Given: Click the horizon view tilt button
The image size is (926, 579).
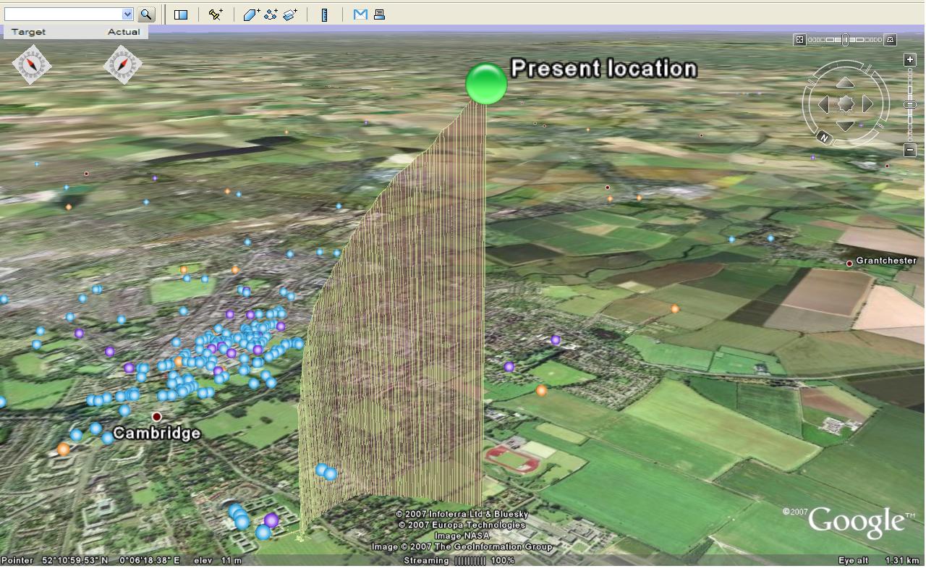Looking at the screenshot, I should click(891, 40).
